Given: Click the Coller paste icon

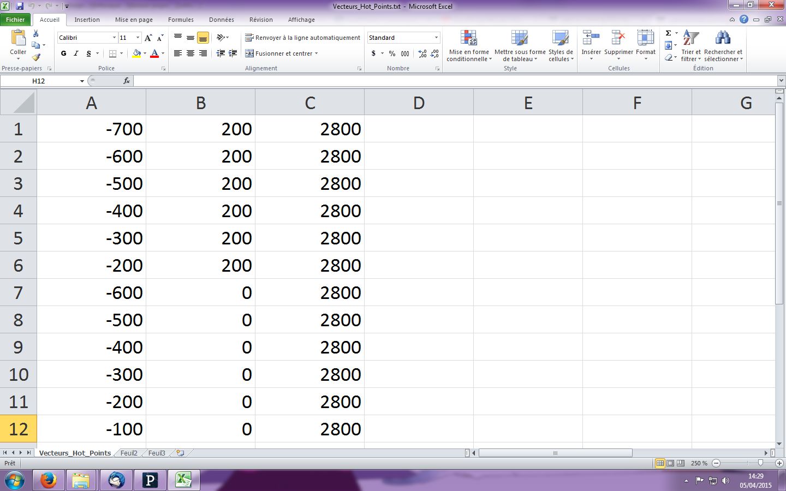Looking at the screenshot, I should pyautogui.click(x=18, y=38).
